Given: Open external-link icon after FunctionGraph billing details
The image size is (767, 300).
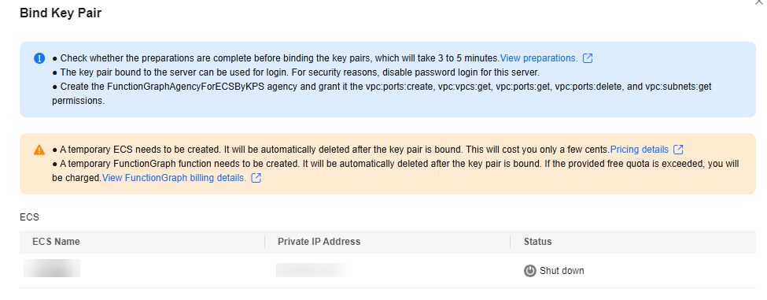Looking at the screenshot, I should (256, 178).
